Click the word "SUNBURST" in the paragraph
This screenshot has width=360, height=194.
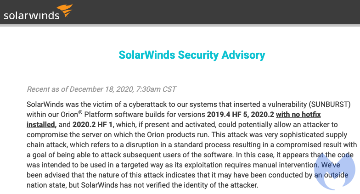click(x=330, y=105)
